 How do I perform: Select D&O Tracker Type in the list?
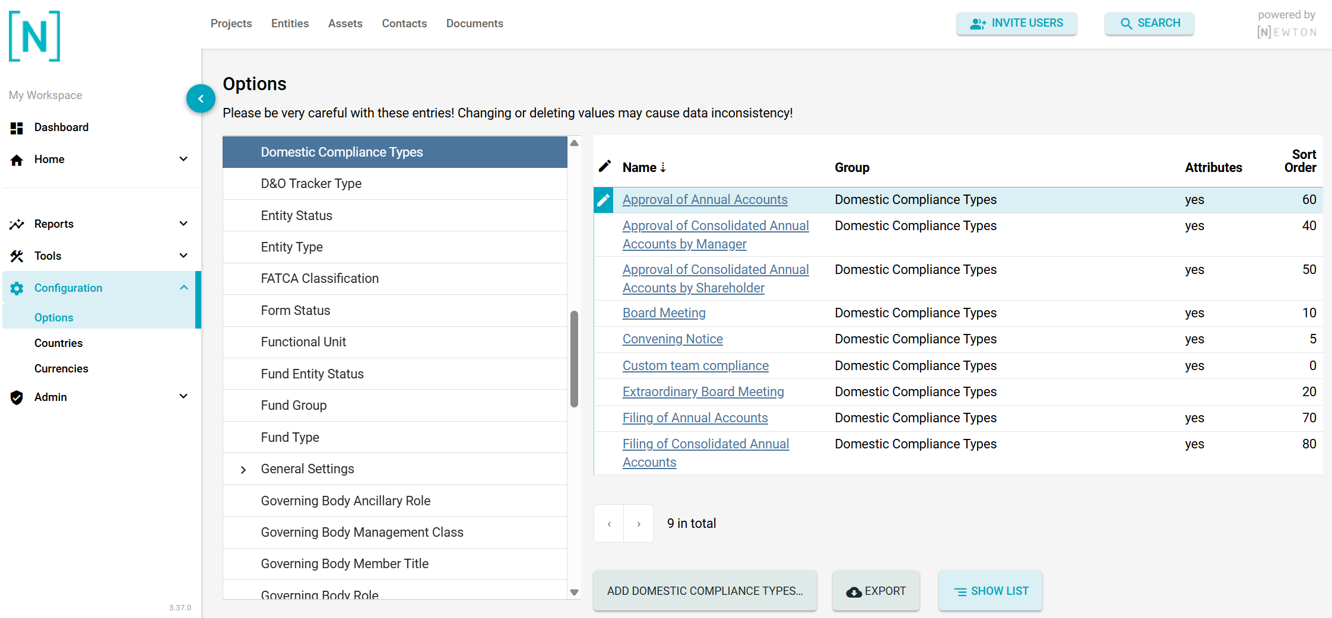(x=395, y=184)
